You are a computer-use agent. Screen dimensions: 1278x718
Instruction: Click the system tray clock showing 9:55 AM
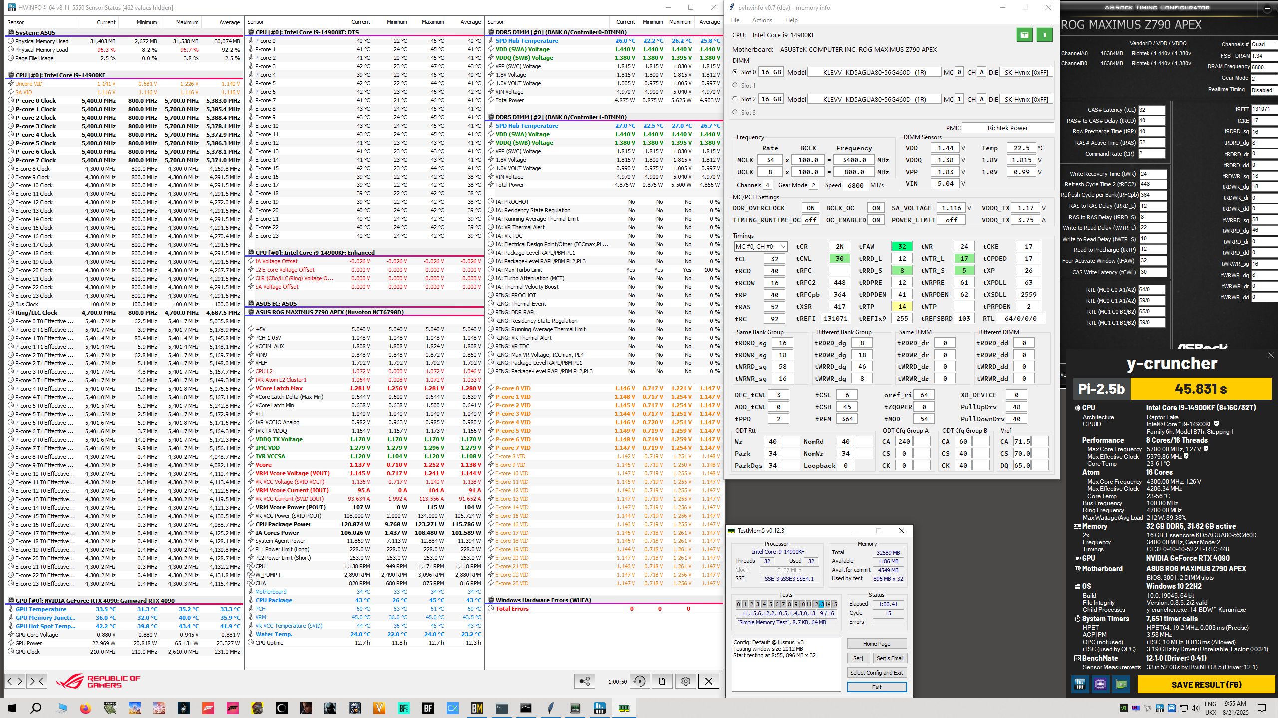[1236, 708]
